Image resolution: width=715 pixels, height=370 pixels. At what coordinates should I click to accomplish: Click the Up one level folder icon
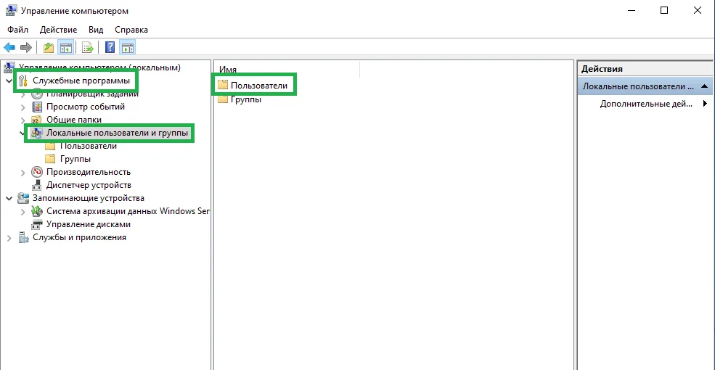(x=49, y=47)
